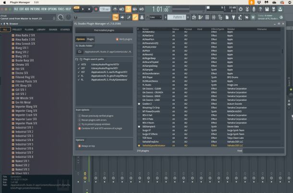The width and height of the screenshot is (293, 193).
Task: Open the Mixer via toolbar icon
Action: point(214,17)
